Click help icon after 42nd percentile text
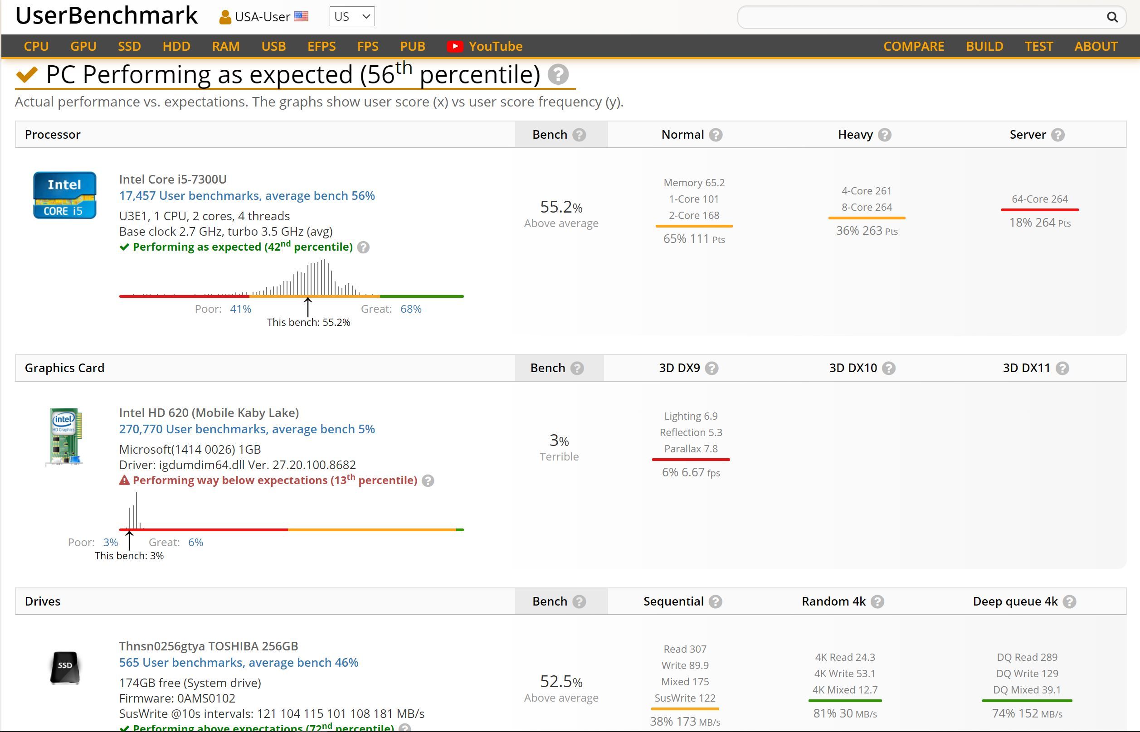This screenshot has width=1140, height=732. point(363,247)
